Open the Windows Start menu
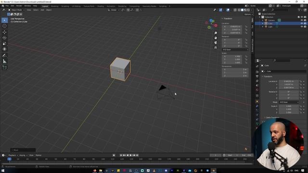 tap(3, 171)
